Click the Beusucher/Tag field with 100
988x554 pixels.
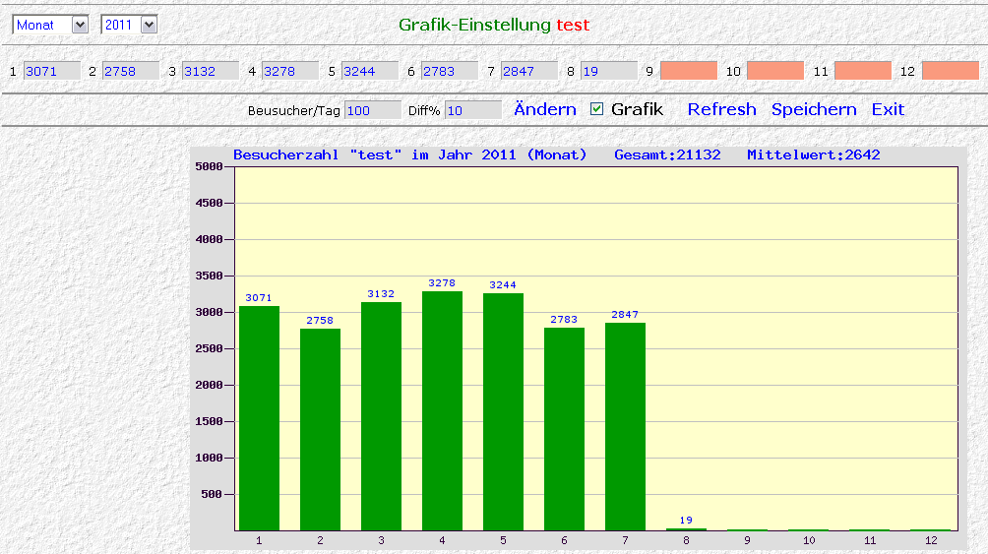click(373, 110)
